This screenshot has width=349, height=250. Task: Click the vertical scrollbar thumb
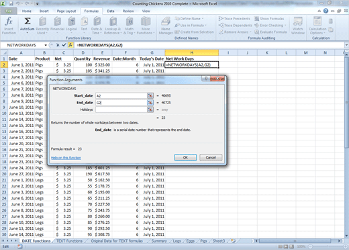(346, 102)
